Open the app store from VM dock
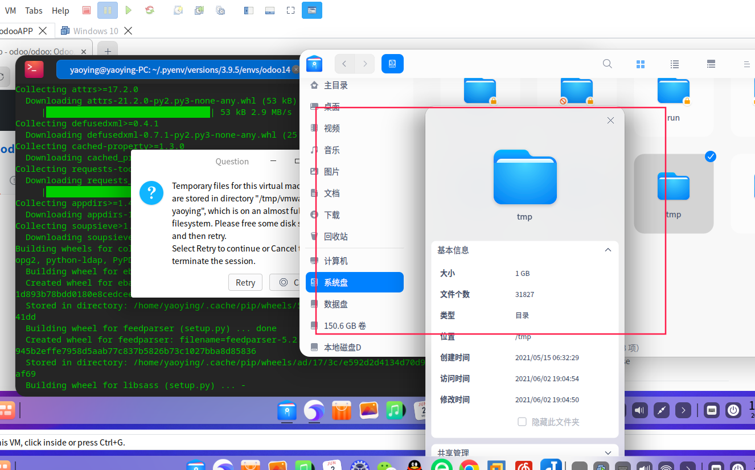The height and width of the screenshot is (470, 755). click(342, 410)
